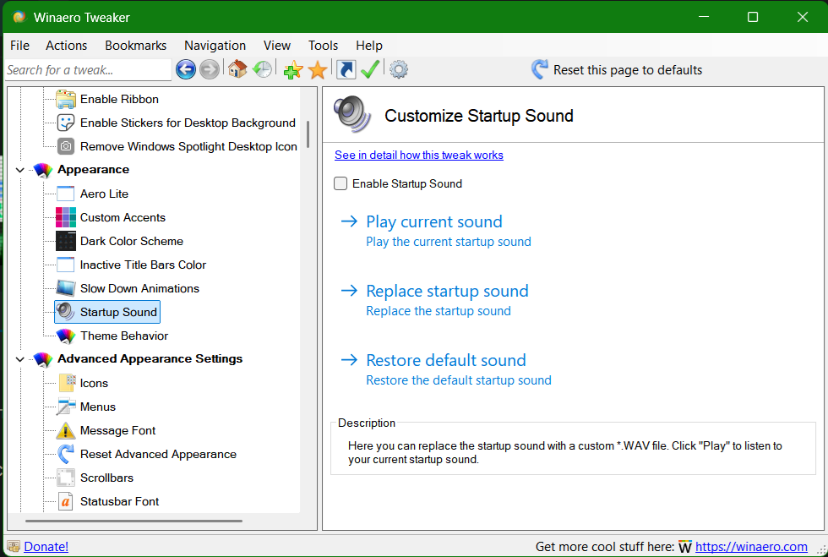Click the Startup Sound speaker tree icon

click(66, 312)
